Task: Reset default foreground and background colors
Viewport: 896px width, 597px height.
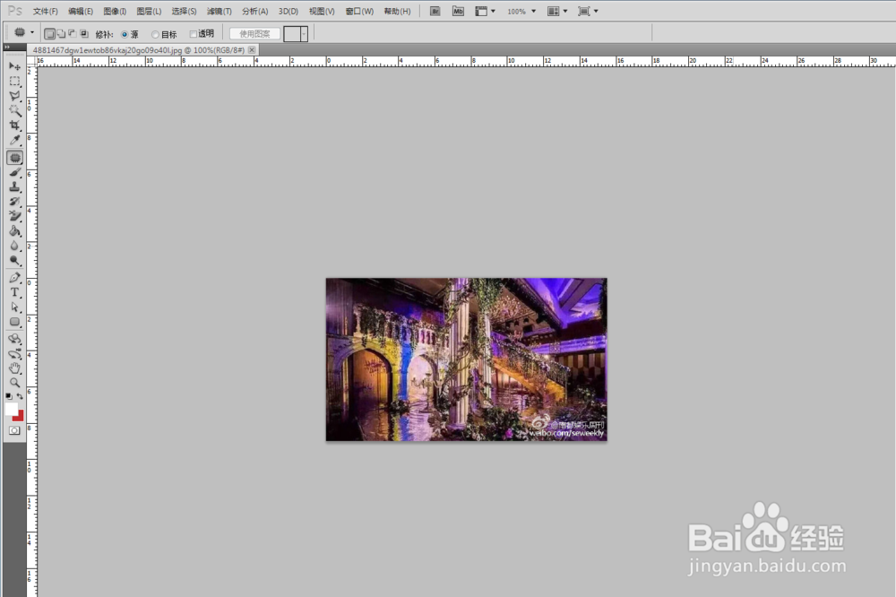Action: (9, 395)
